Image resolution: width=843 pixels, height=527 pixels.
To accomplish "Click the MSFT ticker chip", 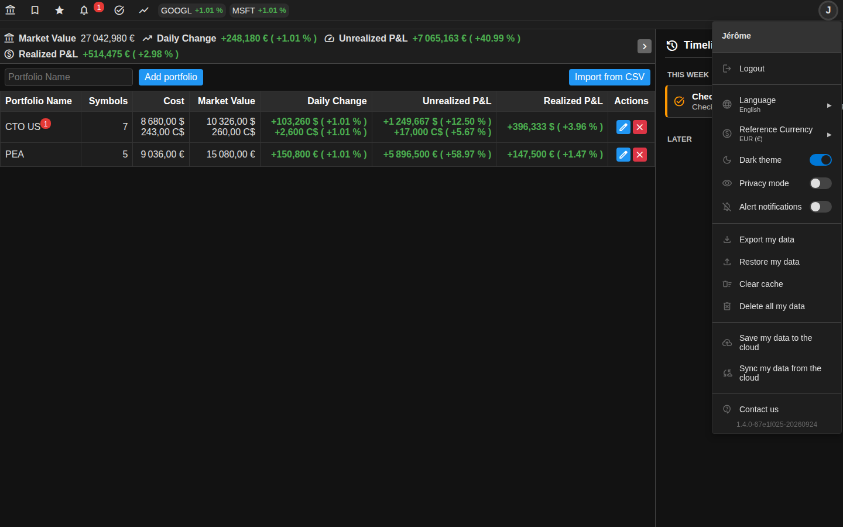I will tap(259, 11).
